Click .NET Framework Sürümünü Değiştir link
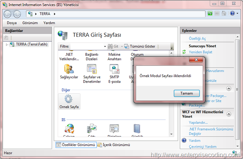Screen dimensions: 243x159 coord(211,131)
